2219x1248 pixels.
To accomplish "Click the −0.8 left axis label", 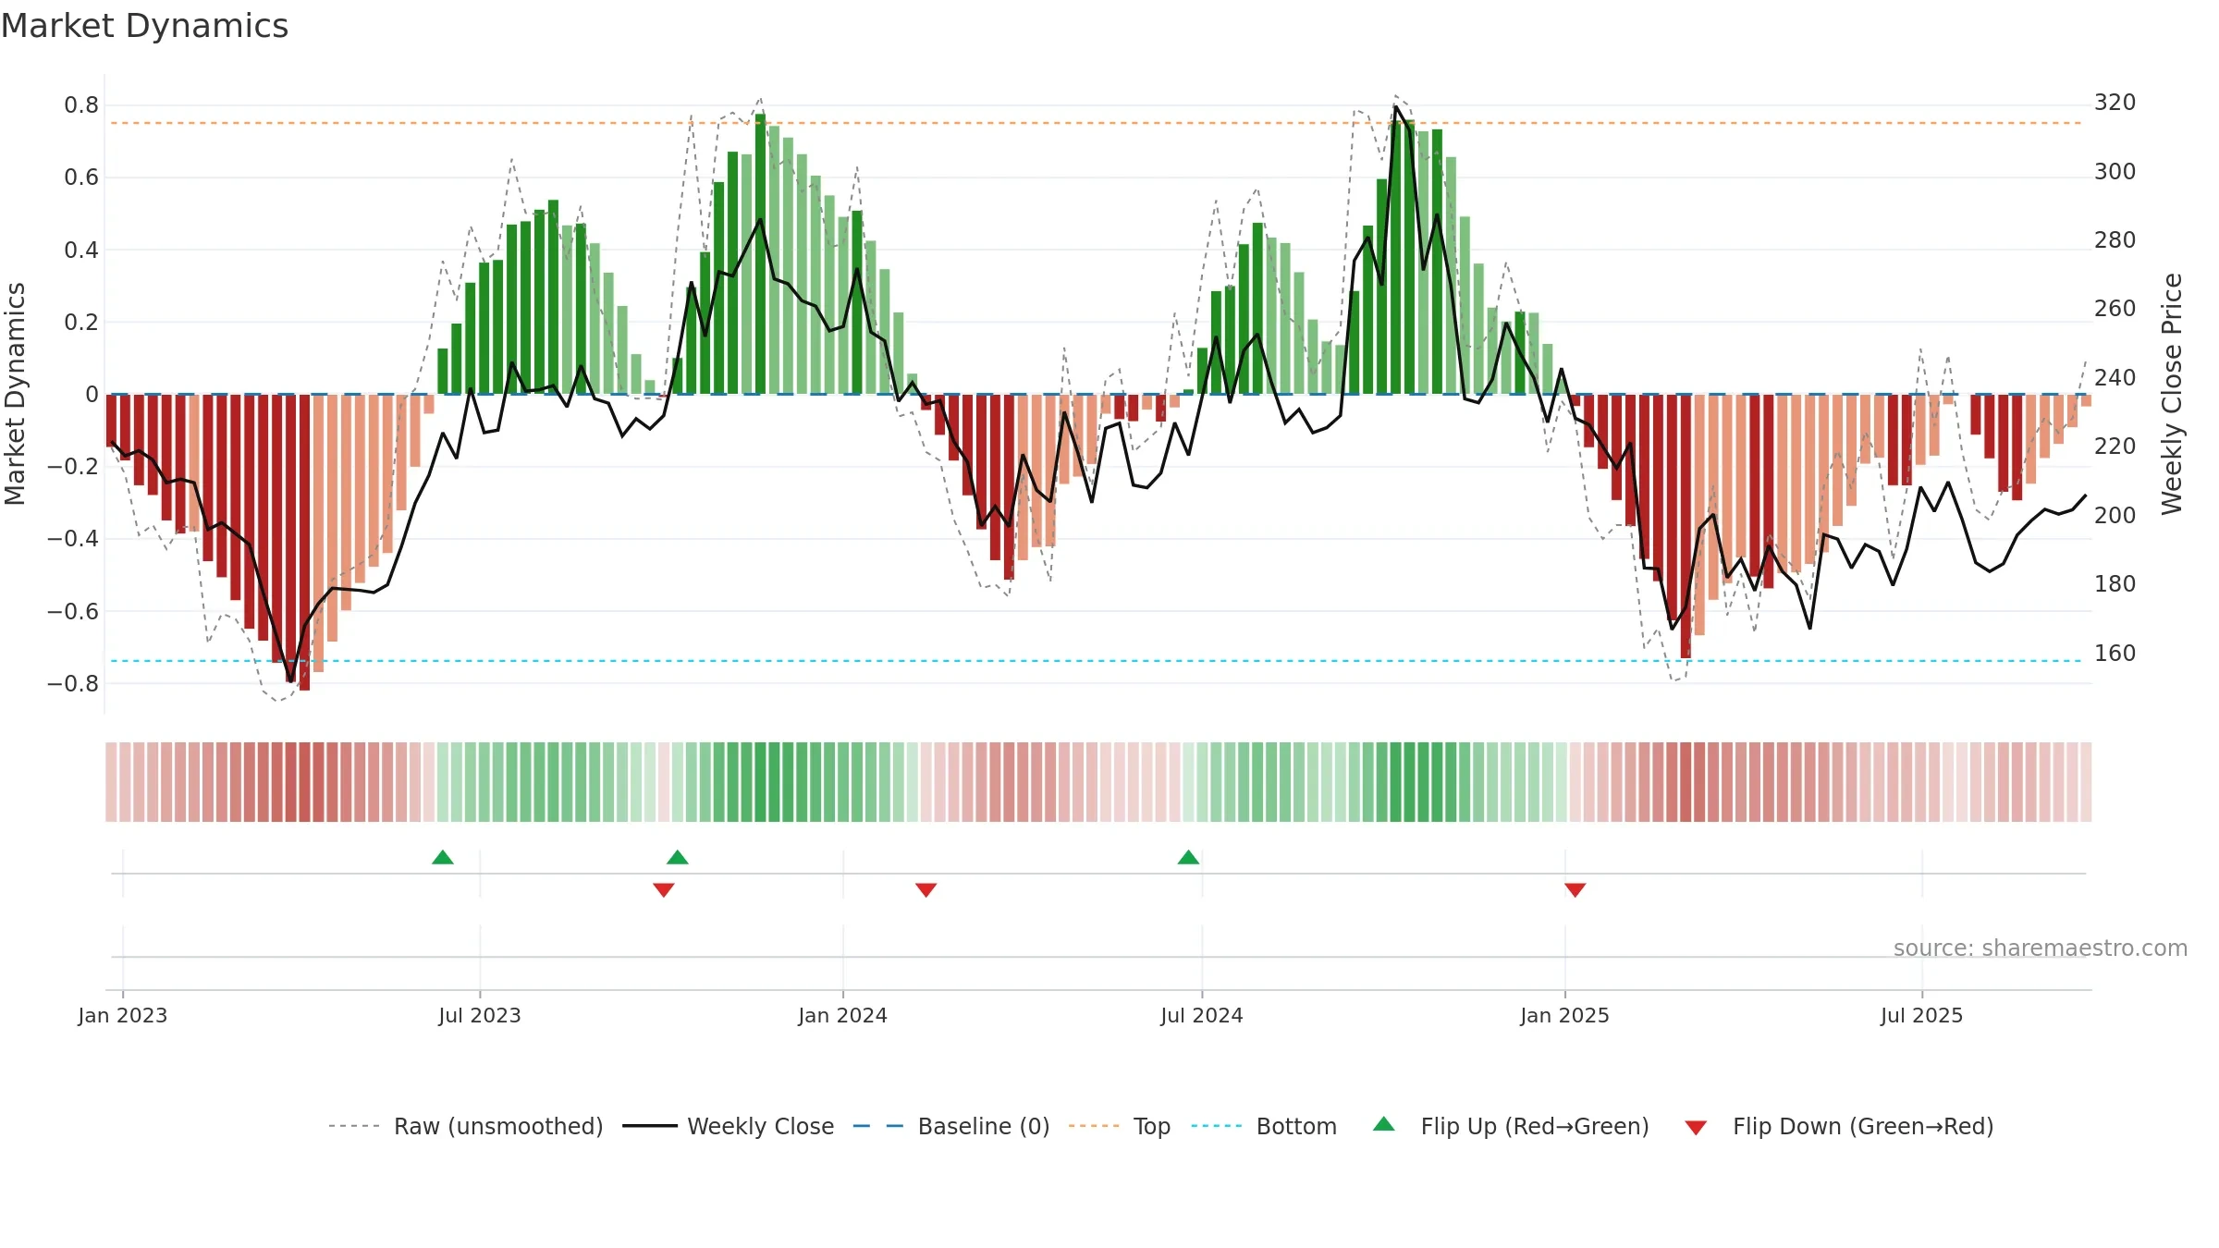I will pyautogui.click(x=73, y=684).
